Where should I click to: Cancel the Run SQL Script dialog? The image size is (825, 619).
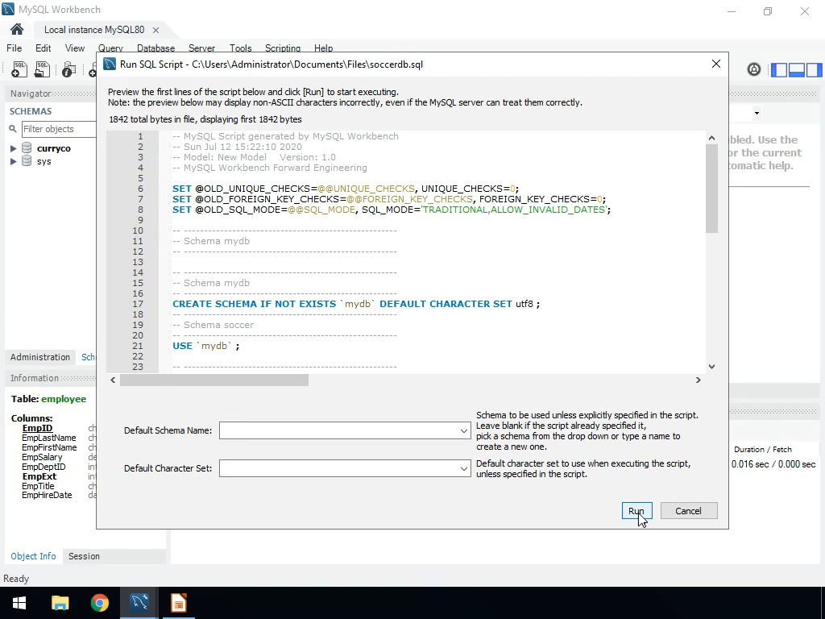(x=689, y=511)
